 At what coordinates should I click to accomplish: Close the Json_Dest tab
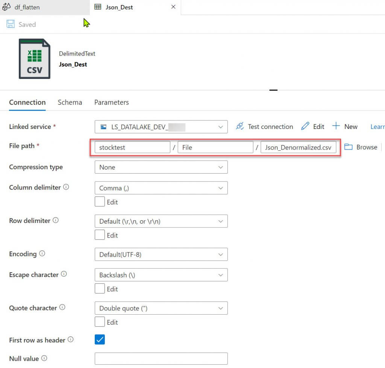pyautogui.click(x=173, y=7)
